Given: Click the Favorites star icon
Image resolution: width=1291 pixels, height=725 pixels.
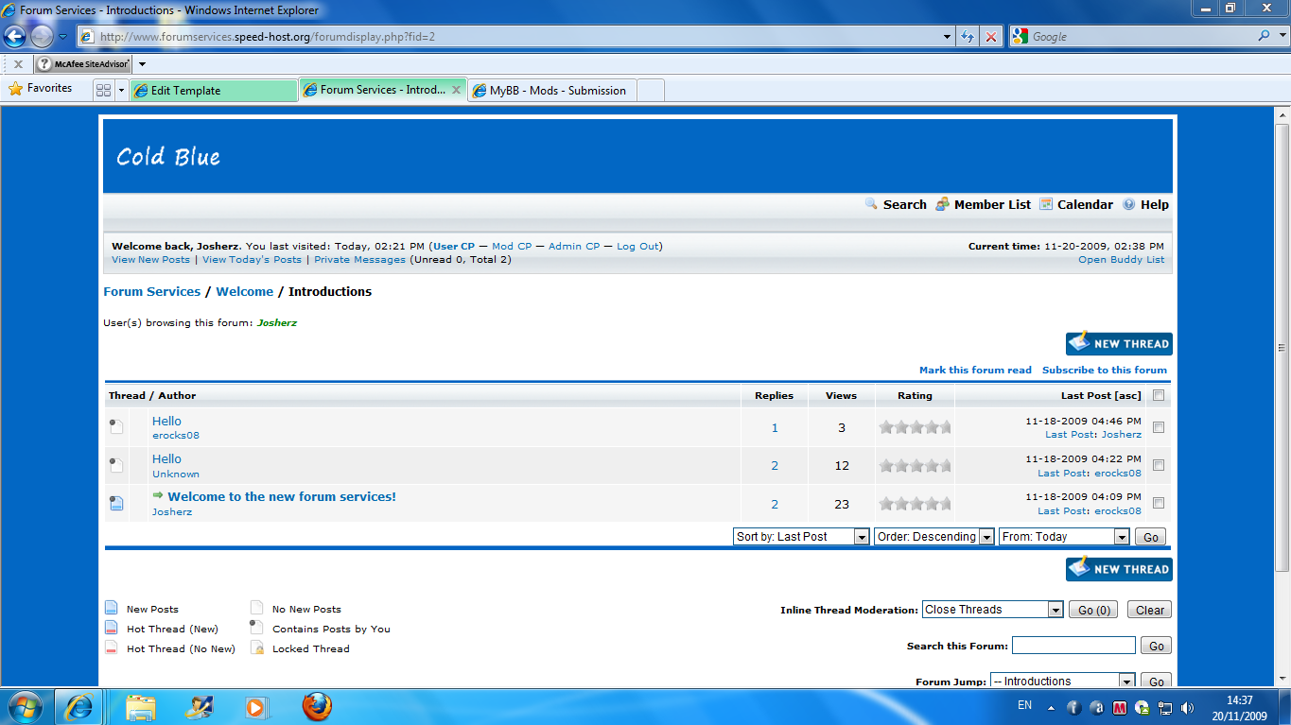Looking at the screenshot, I should pos(15,89).
